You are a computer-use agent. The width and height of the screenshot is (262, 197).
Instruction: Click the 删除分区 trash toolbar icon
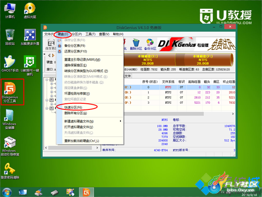tap(136, 44)
